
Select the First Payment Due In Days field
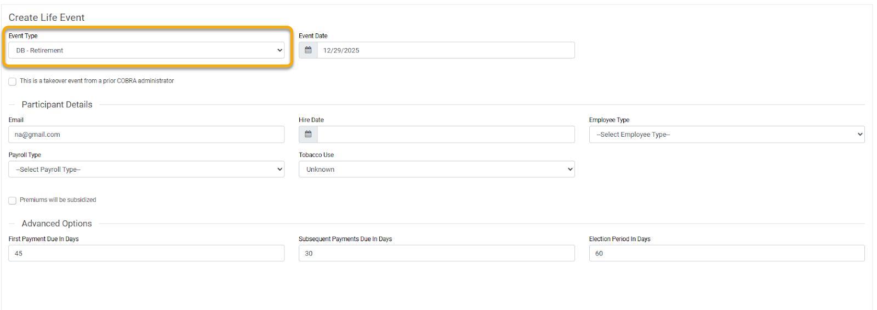click(146, 254)
